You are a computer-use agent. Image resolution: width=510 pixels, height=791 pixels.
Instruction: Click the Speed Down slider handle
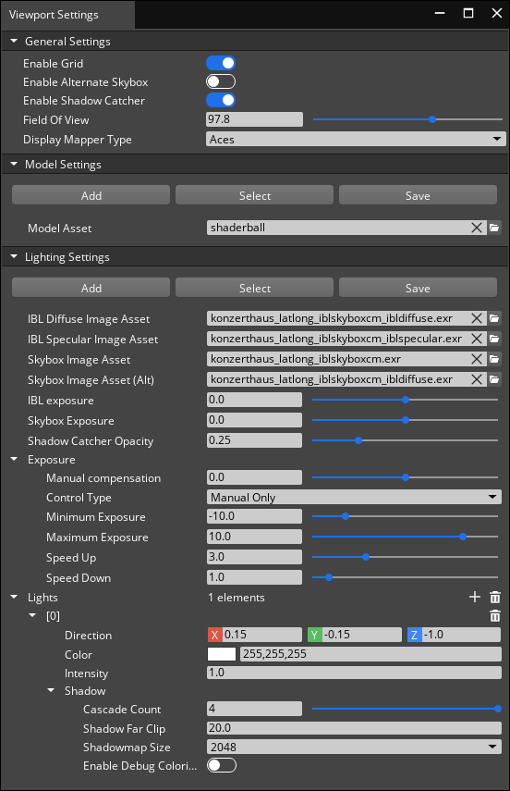[329, 577]
